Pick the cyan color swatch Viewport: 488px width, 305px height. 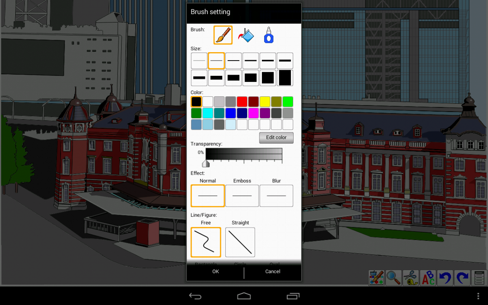click(x=208, y=113)
